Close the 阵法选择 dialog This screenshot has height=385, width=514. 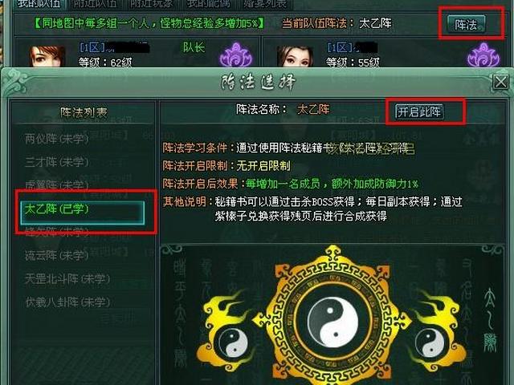(x=500, y=82)
